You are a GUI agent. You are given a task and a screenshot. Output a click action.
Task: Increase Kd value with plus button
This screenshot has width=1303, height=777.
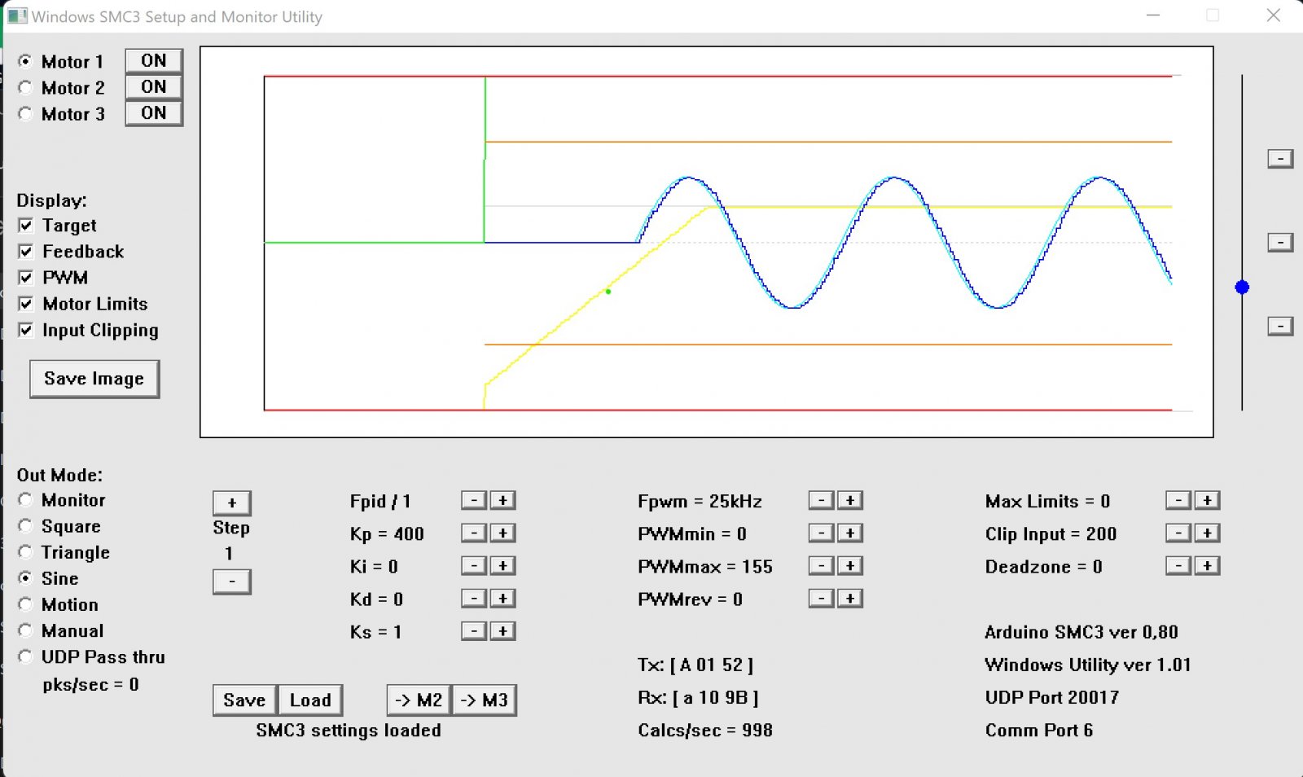503,599
